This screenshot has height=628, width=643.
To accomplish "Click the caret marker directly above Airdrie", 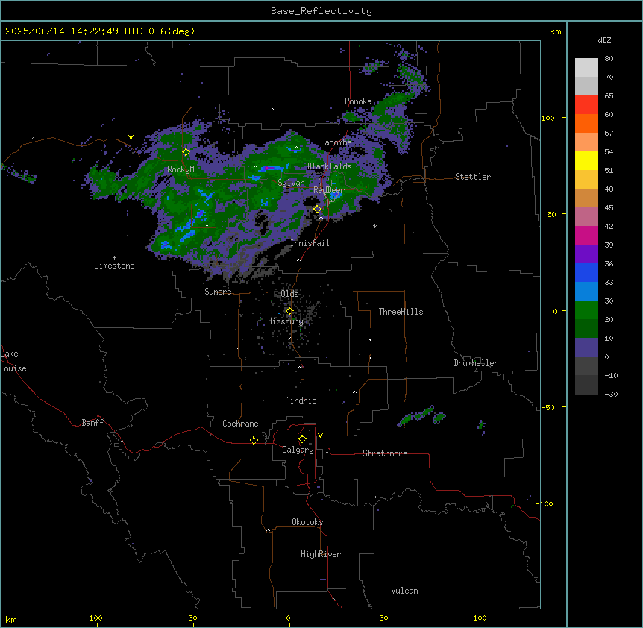I will click(x=299, y=367).
